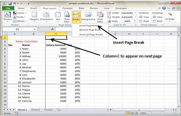Go to the first sheet tab
Viewport: 181px width, 116px height.
pyautogui.click(x=4, y=110)
